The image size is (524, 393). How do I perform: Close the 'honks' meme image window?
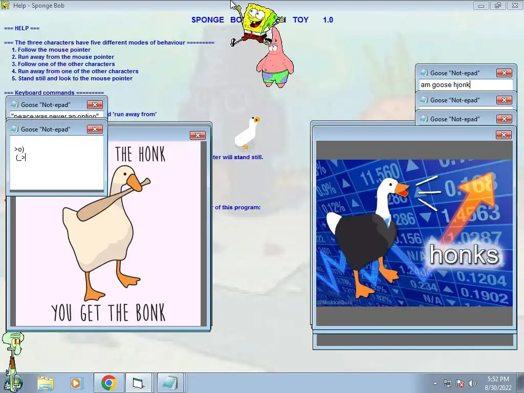click(504, 135)
